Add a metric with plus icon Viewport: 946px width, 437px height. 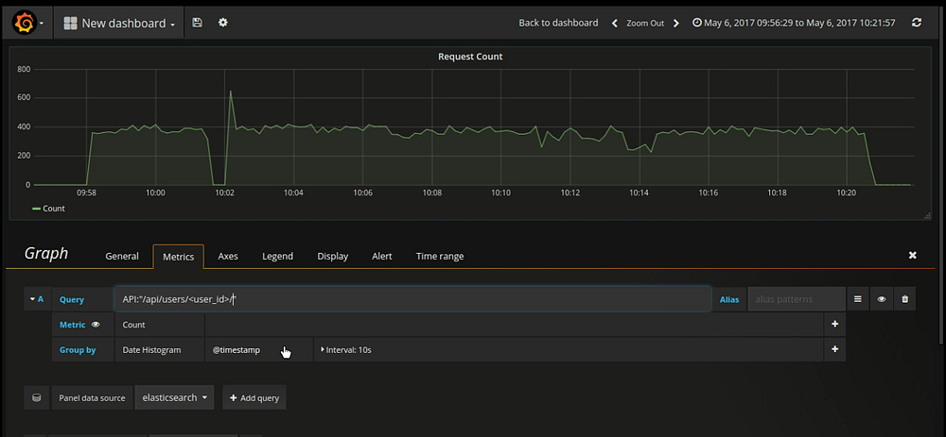coord(835,324)
